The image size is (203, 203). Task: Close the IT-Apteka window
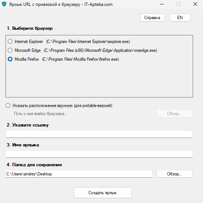click(195, 4)
